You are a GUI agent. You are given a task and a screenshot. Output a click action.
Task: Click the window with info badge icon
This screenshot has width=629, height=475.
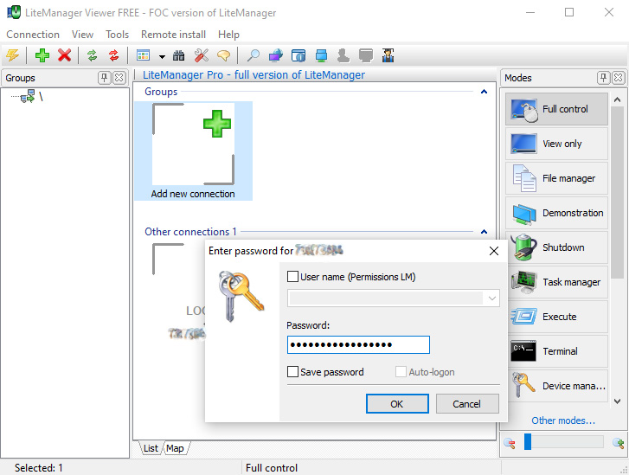pyautogui.click(x=298, y=55)
